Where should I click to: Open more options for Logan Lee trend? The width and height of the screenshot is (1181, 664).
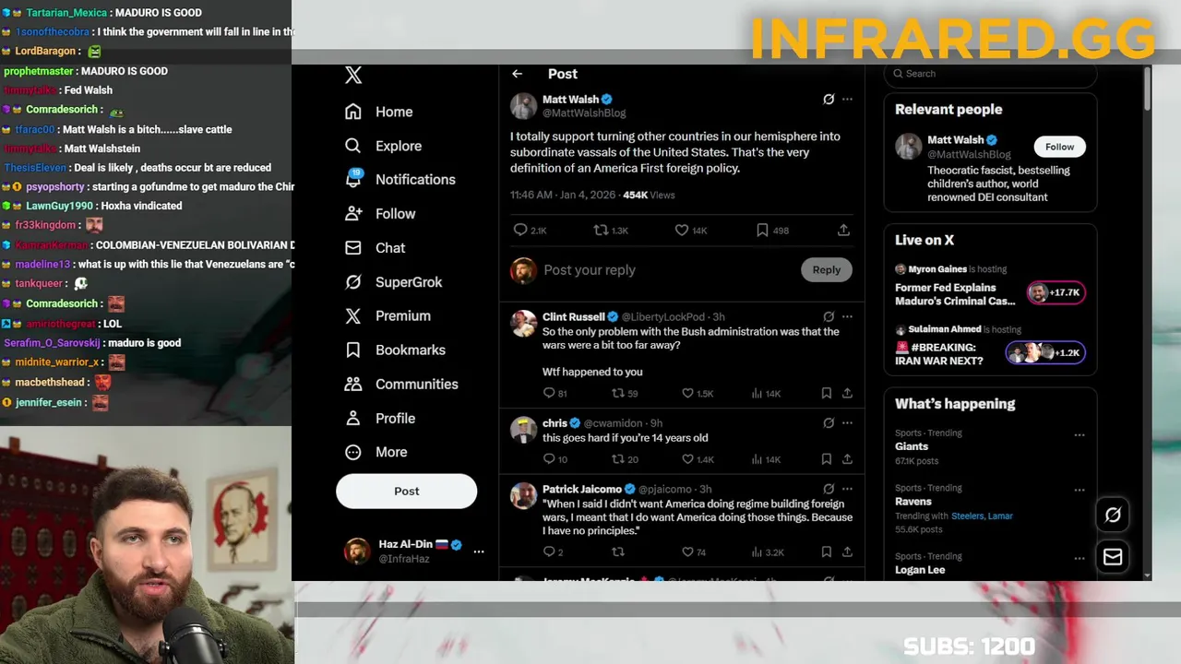1080,559
